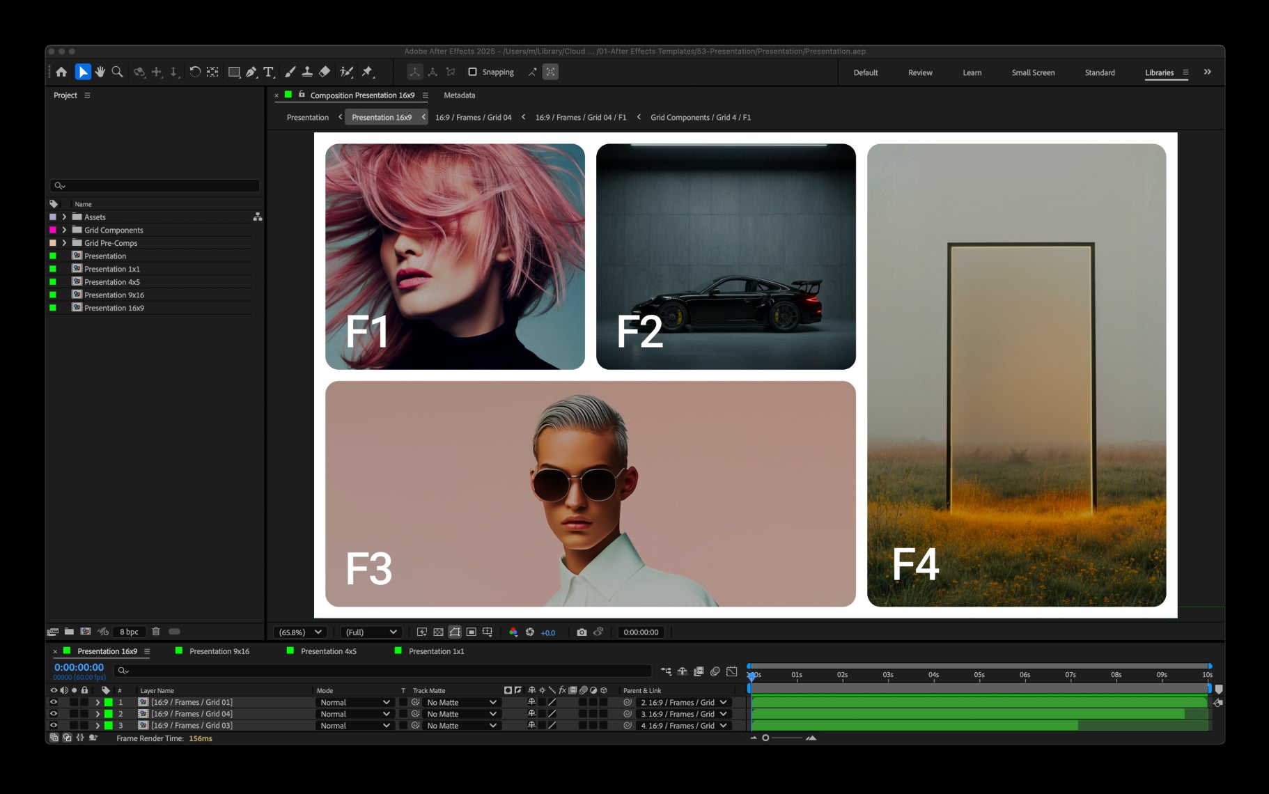The width and height of the screenshot is (1269, 794).
Task: Take a snapshot with camera icon
Action: click(x=582, y=632)
